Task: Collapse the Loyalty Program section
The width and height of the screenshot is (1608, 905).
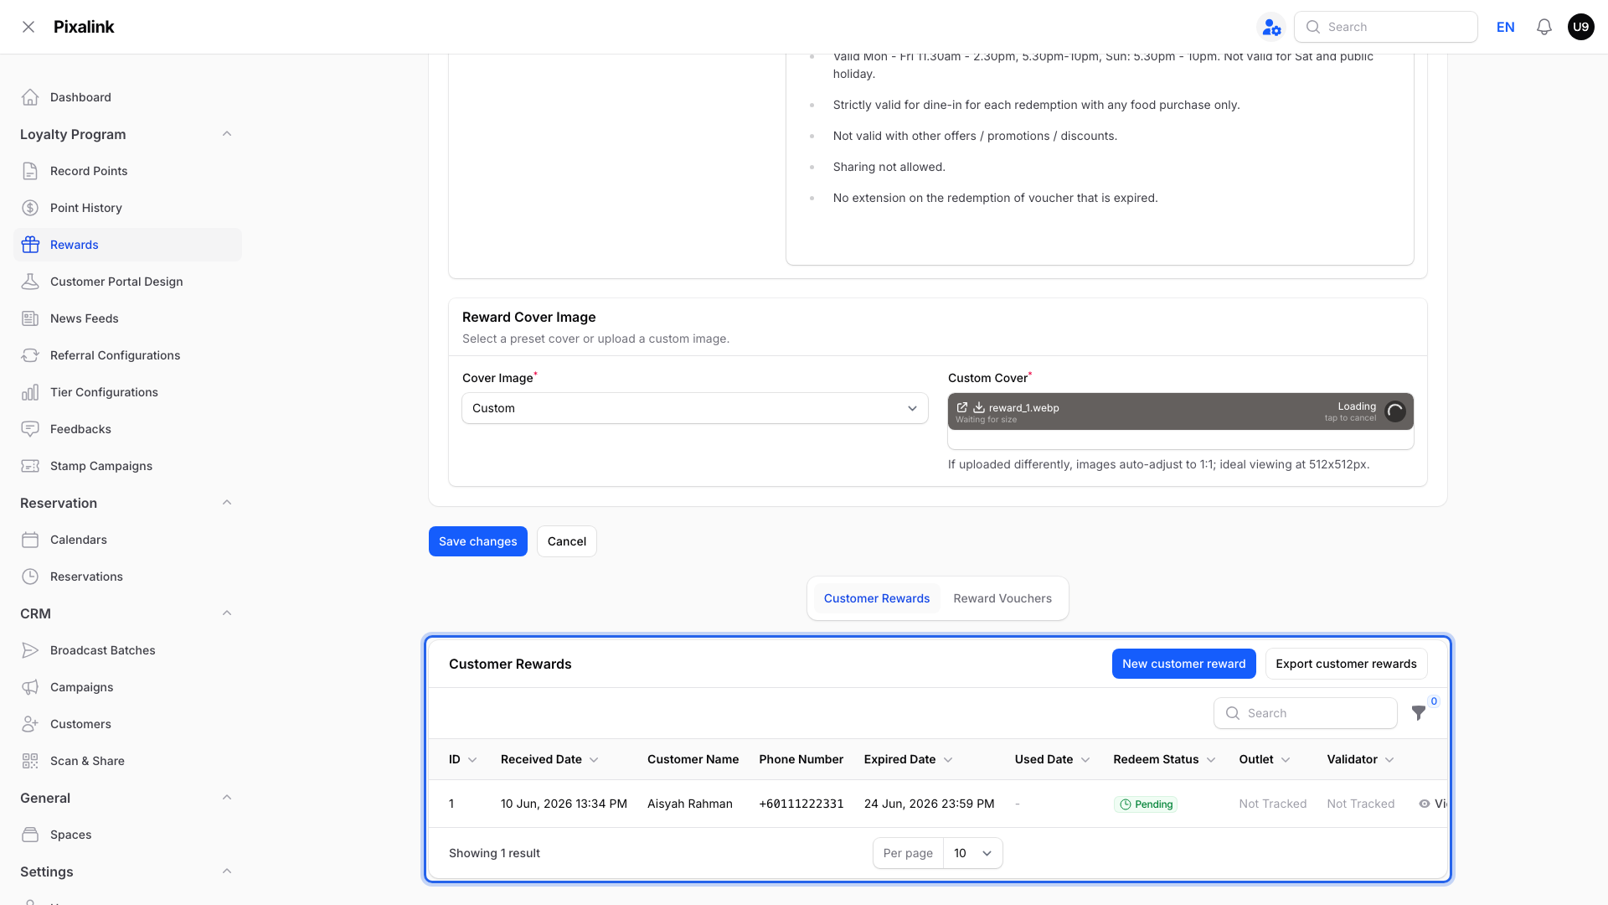Action: point(227,134)
